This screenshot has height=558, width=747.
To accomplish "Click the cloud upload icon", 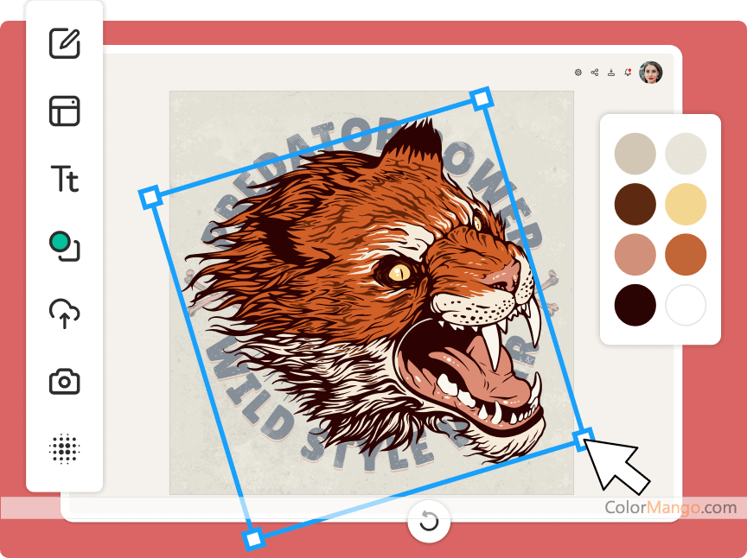I will (65, 314).
